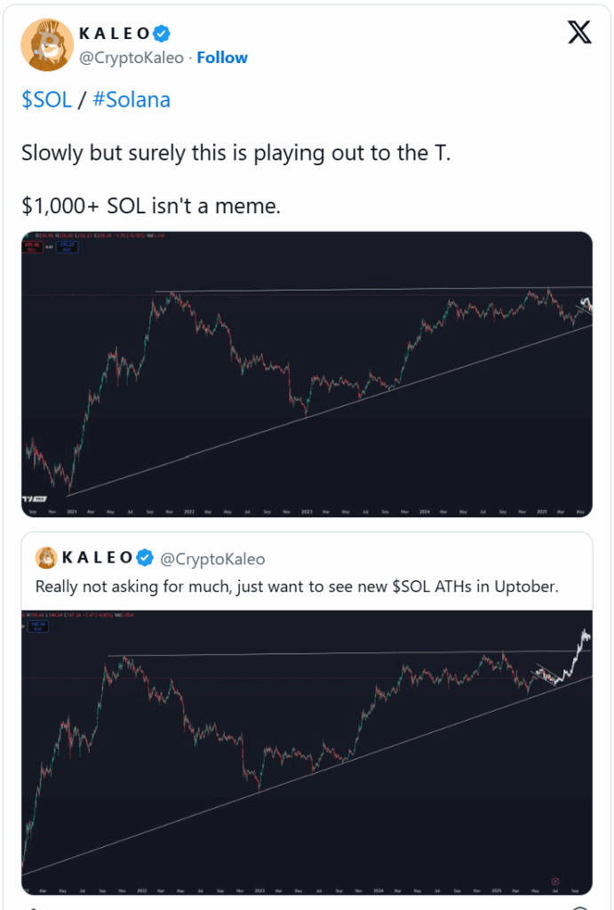Click the blue Buy box on the quoted chart
This screenshot has width=614, height=910.
pyautogui.click(x=38, y=627)
